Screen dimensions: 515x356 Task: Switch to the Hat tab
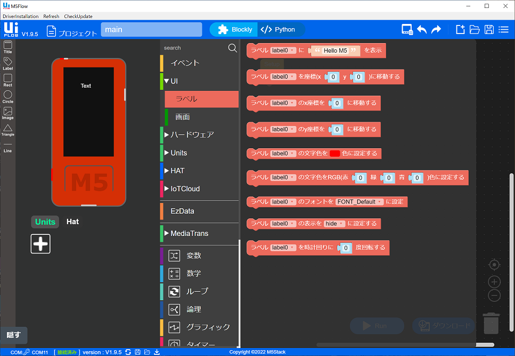click(72, 222)
